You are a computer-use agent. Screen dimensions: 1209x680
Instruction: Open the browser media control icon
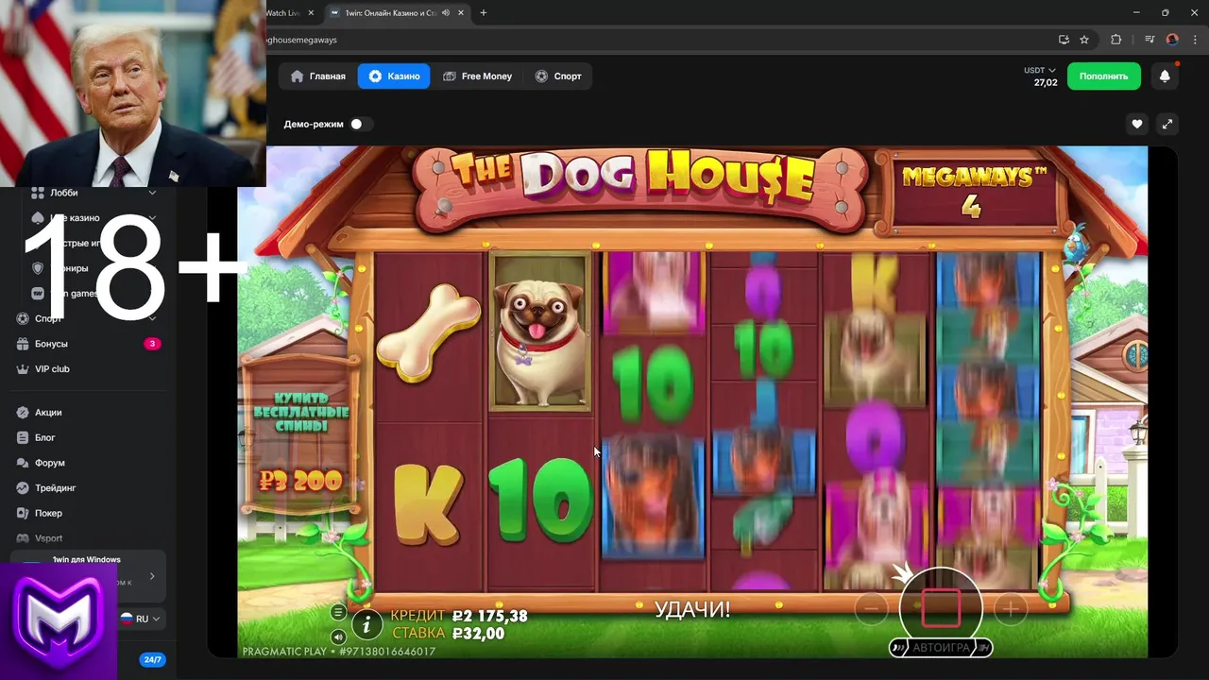pyautogui.click(x=1149, y=40)
